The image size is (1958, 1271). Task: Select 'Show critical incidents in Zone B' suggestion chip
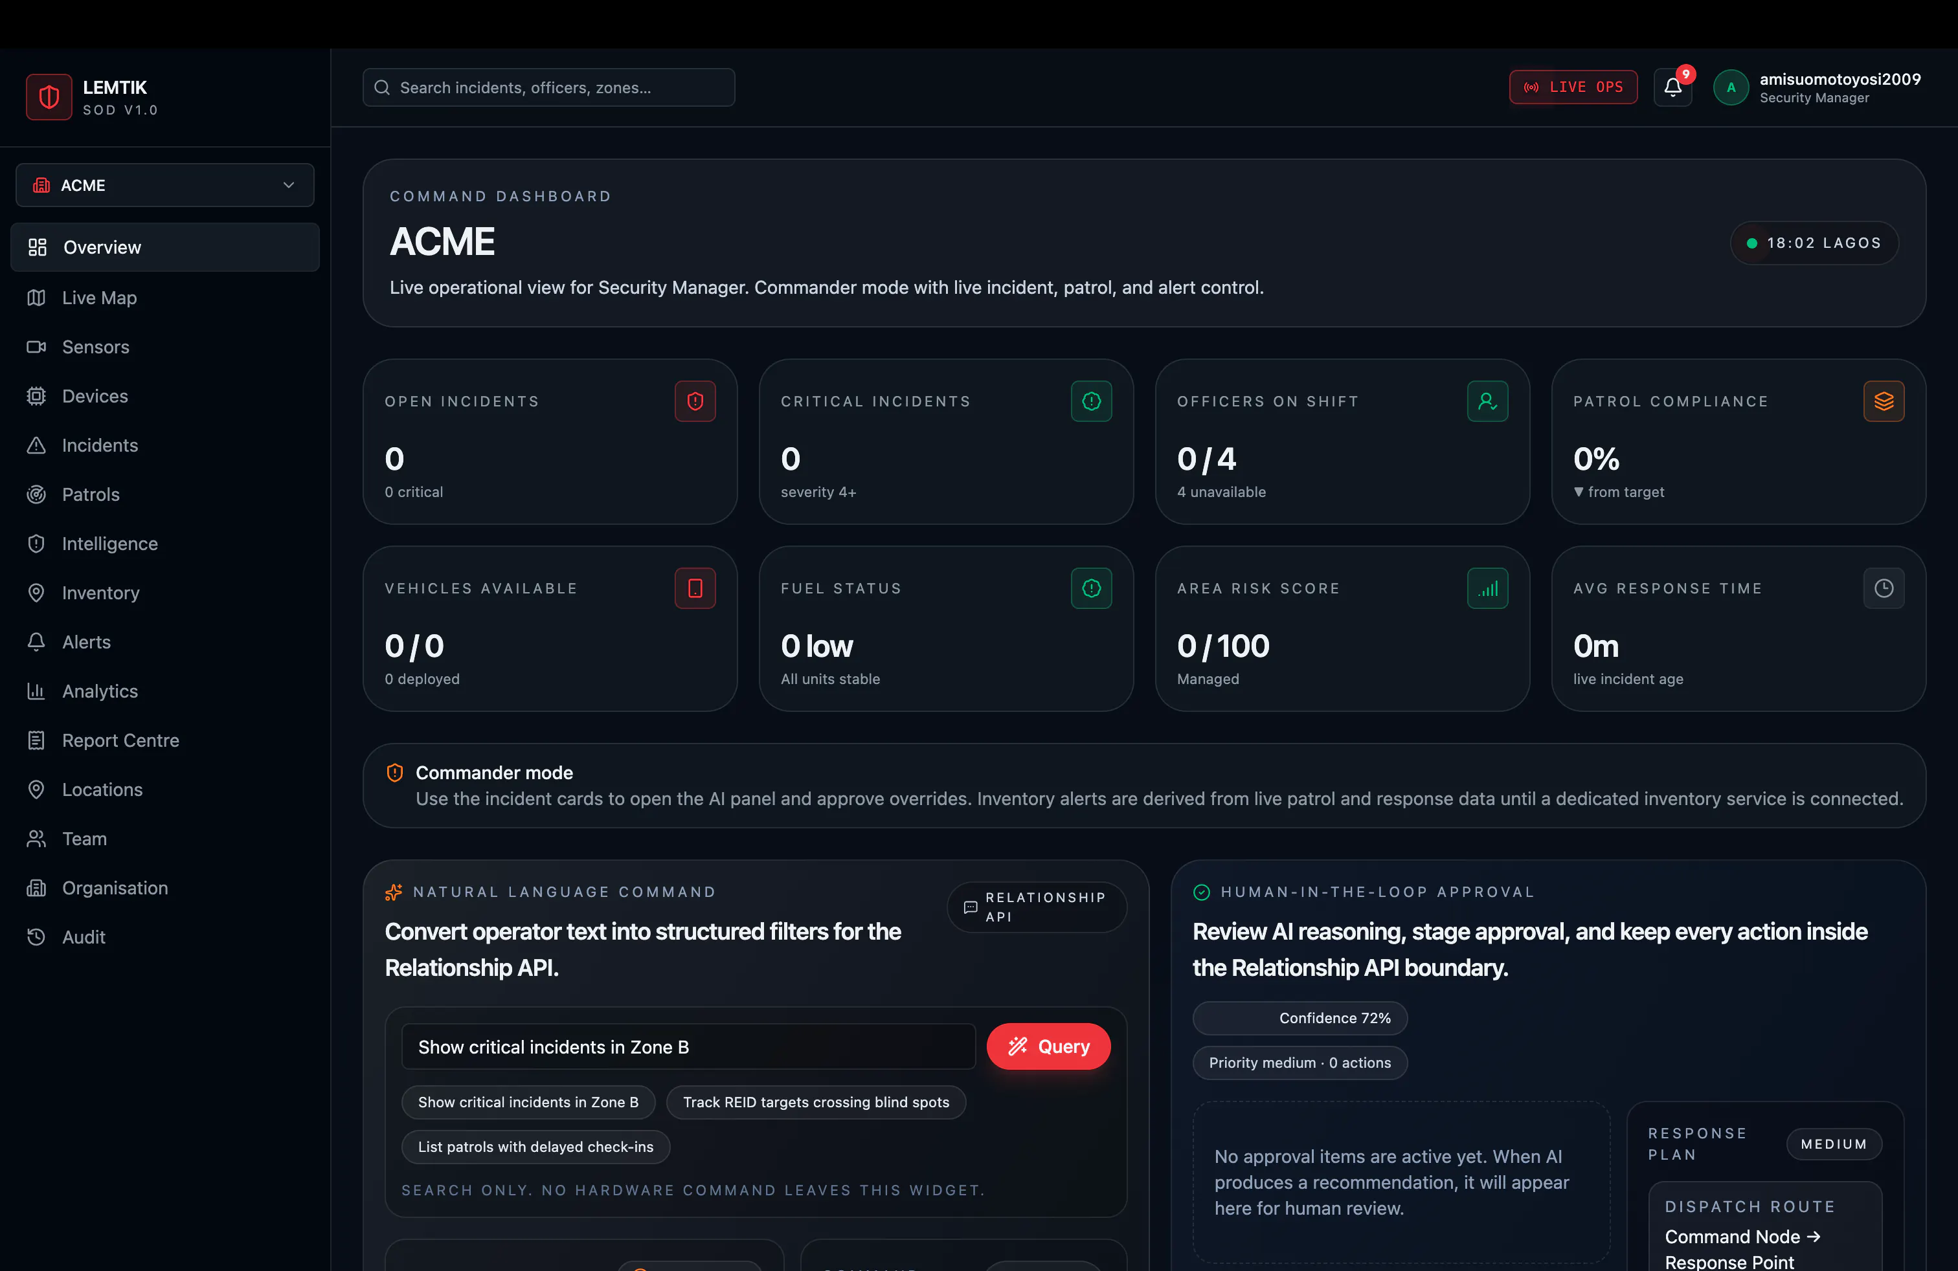click(x=528, y=1103)
